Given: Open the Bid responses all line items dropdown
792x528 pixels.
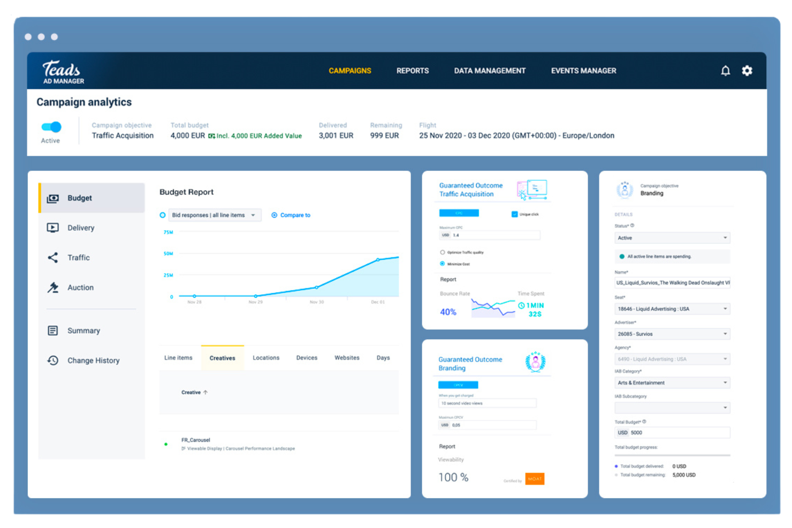Looking at the screenshot, I should [x=215, y=215].
